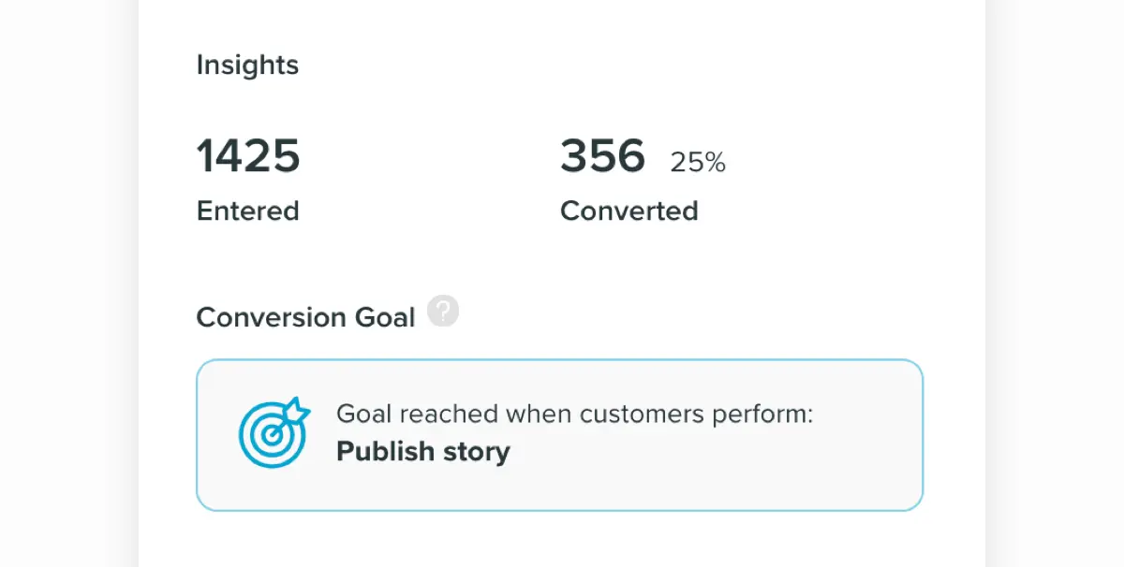The height and width of the screenshot is (567, 1124).
Task: Click the Entered label
Action: pyautogui.click(x=247, y=211)
